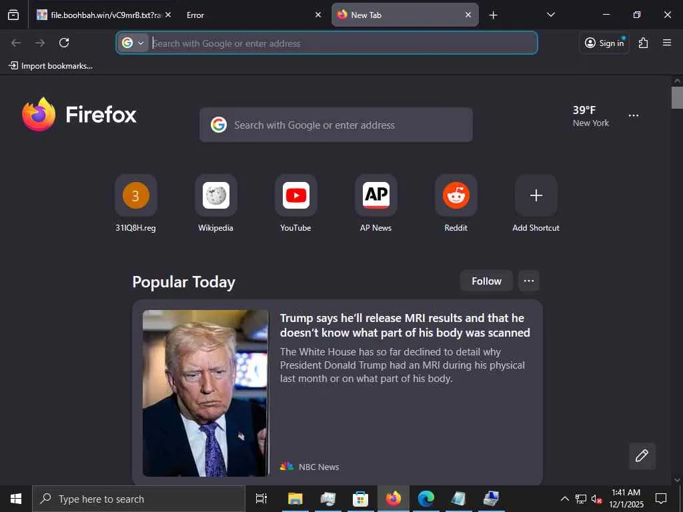Click the page vertical scrollbar thumb
The height and width of the screenshot is (512, 683).
677,97
